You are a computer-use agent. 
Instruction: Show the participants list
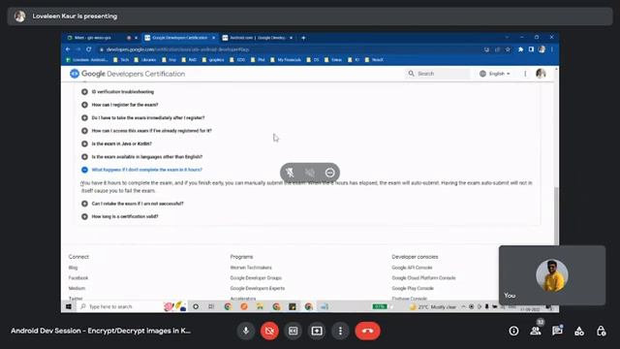(x=536, y=331)
